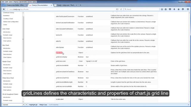The image size is (191, 107).
Task: Open the Tools menu
Action: [30, 2]
